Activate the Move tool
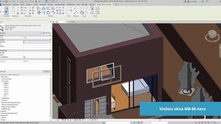 pos(39,13)
